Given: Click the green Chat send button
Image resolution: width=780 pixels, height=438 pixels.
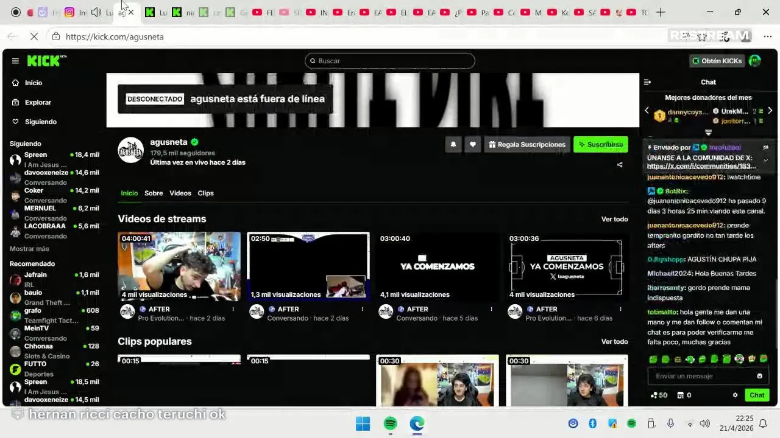Looking at the screenshot, I should coord(757,395).
